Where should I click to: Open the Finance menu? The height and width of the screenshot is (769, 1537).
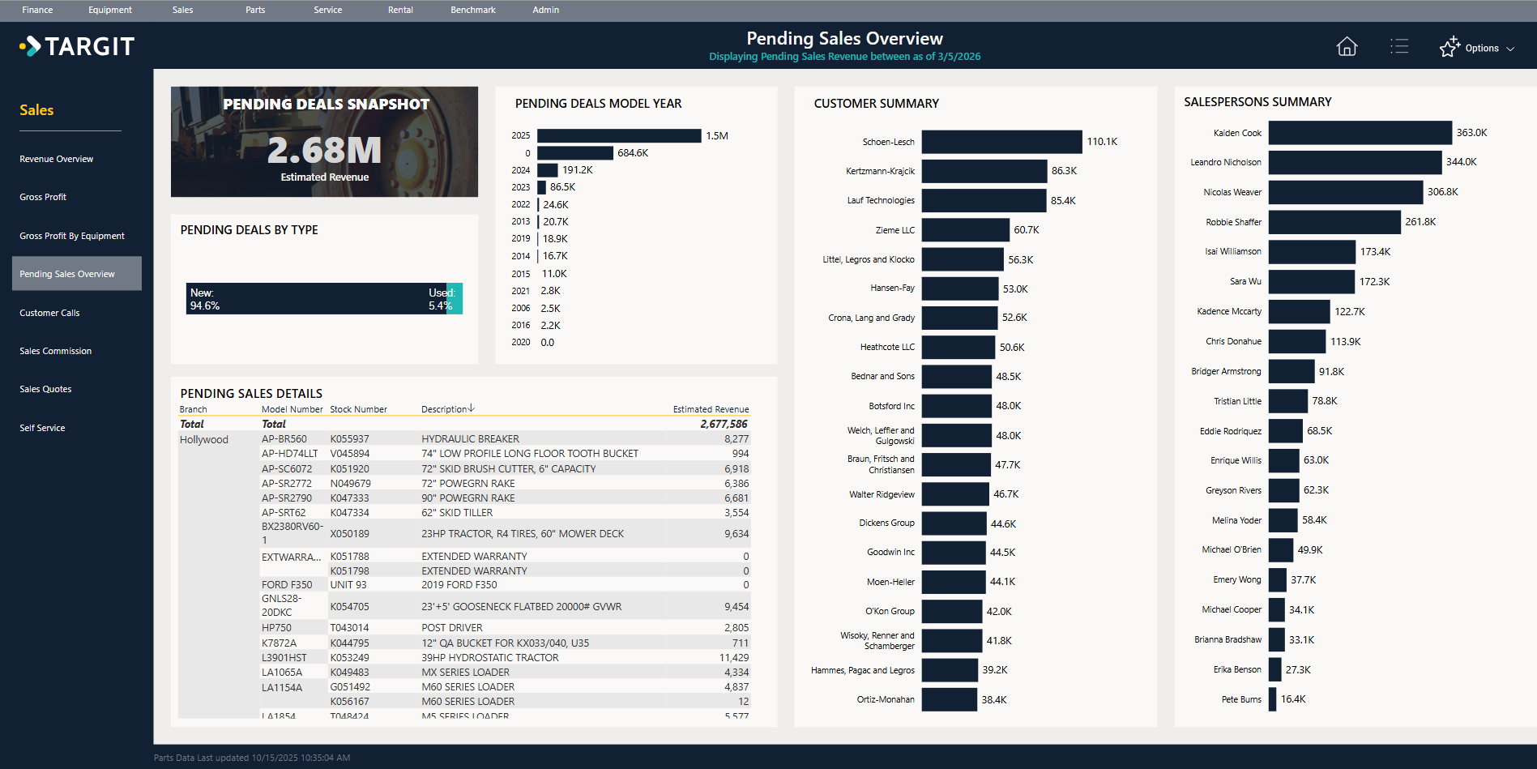pos(36,10)
